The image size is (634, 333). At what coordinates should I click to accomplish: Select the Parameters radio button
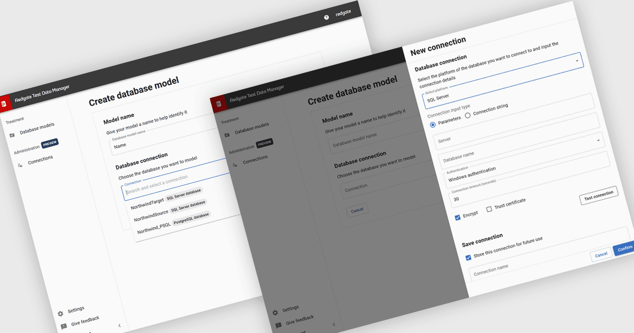[x=433, y=124]
